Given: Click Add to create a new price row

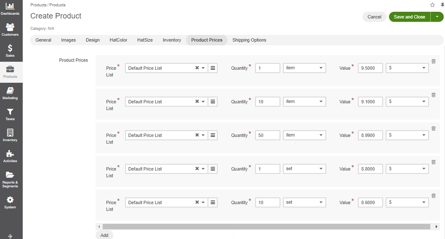Looking at the screenshot, I should [104, 235].
